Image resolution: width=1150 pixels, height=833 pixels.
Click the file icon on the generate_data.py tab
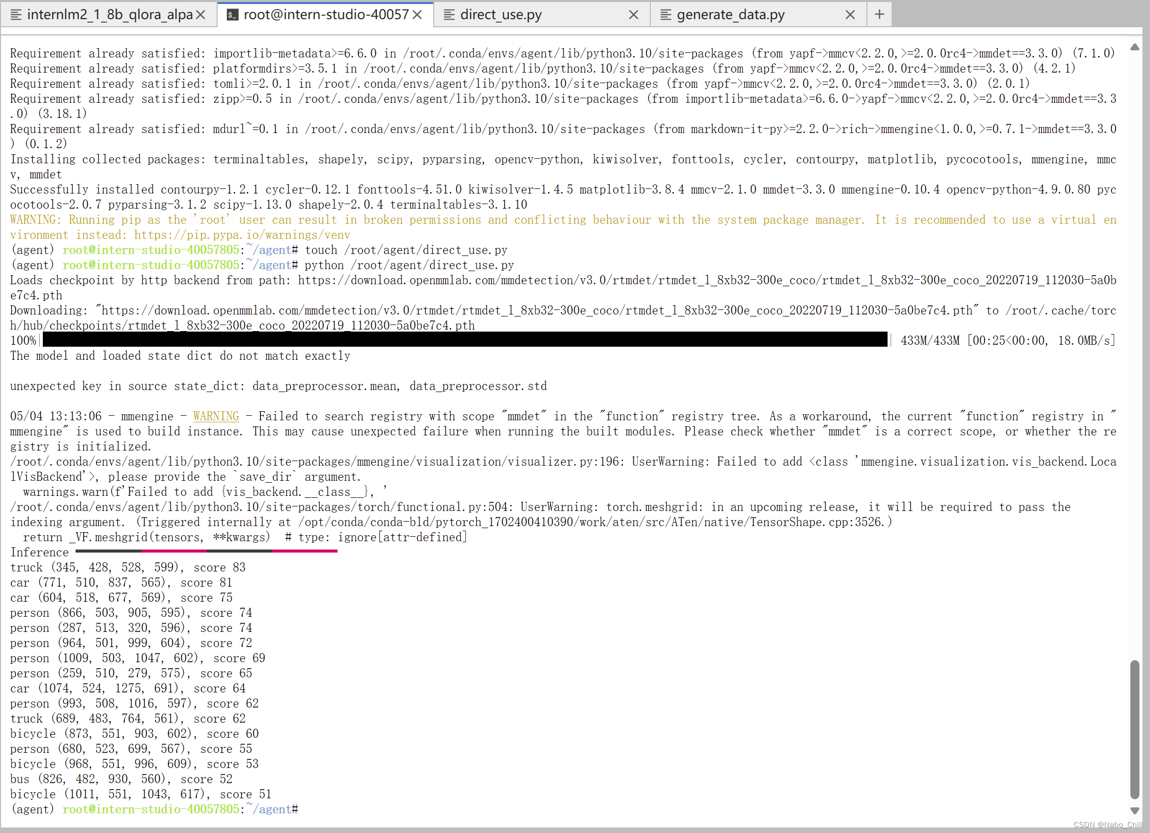point(666,15)
